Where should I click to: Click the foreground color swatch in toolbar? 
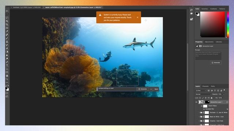[6, 88]
